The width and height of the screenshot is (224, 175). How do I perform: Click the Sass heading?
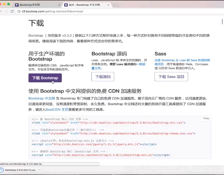(160, 53)
